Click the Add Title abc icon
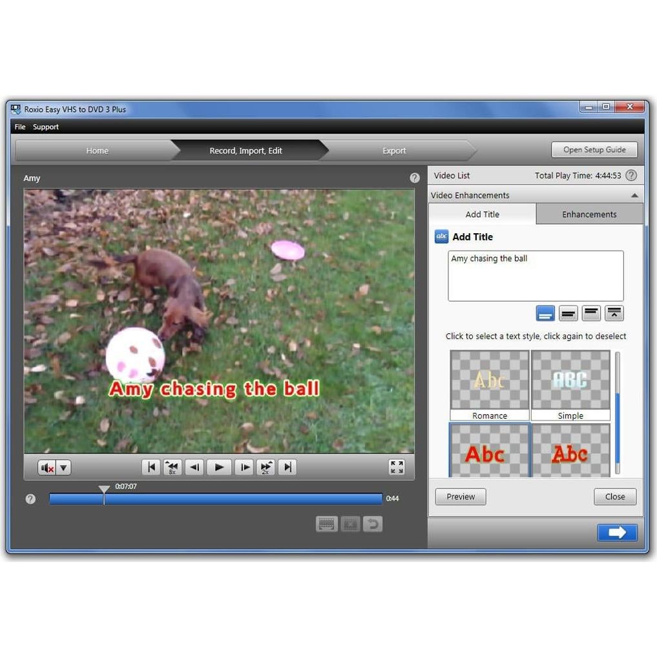The height and width of the screenshot is (657, 657). point(441,236)
